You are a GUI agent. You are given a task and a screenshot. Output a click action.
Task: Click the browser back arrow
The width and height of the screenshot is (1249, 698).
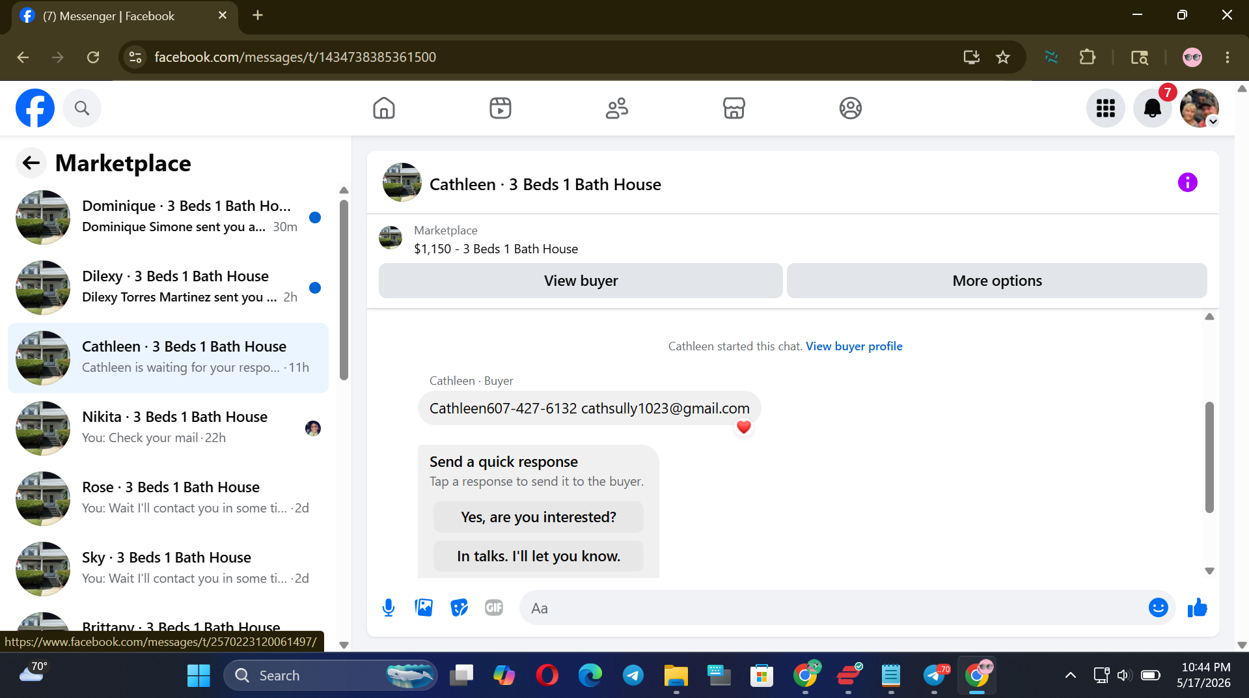(x=23, y=57)
